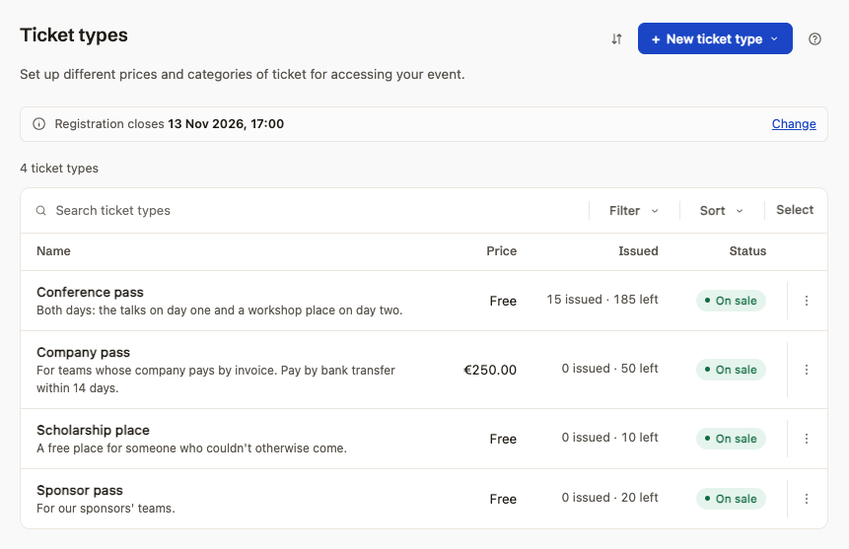The height and width of the screenshot is (549, 849).
Task: Click '15 issued · 185 left' text
Action: tap(602, 300)
